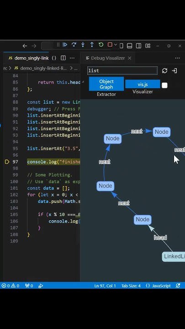Toggle the checkbox beside vis.js visualizer

(164, 85)
